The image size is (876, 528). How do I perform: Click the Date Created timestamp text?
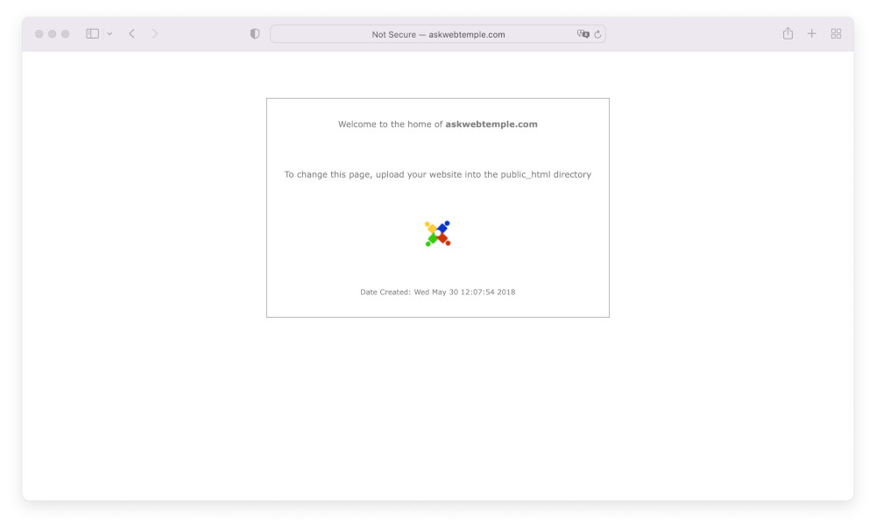[x=438, y=292]
